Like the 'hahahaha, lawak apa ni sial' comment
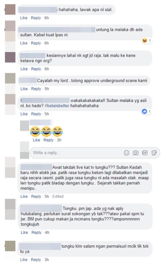The image size is (167, 265). [24, 18]
